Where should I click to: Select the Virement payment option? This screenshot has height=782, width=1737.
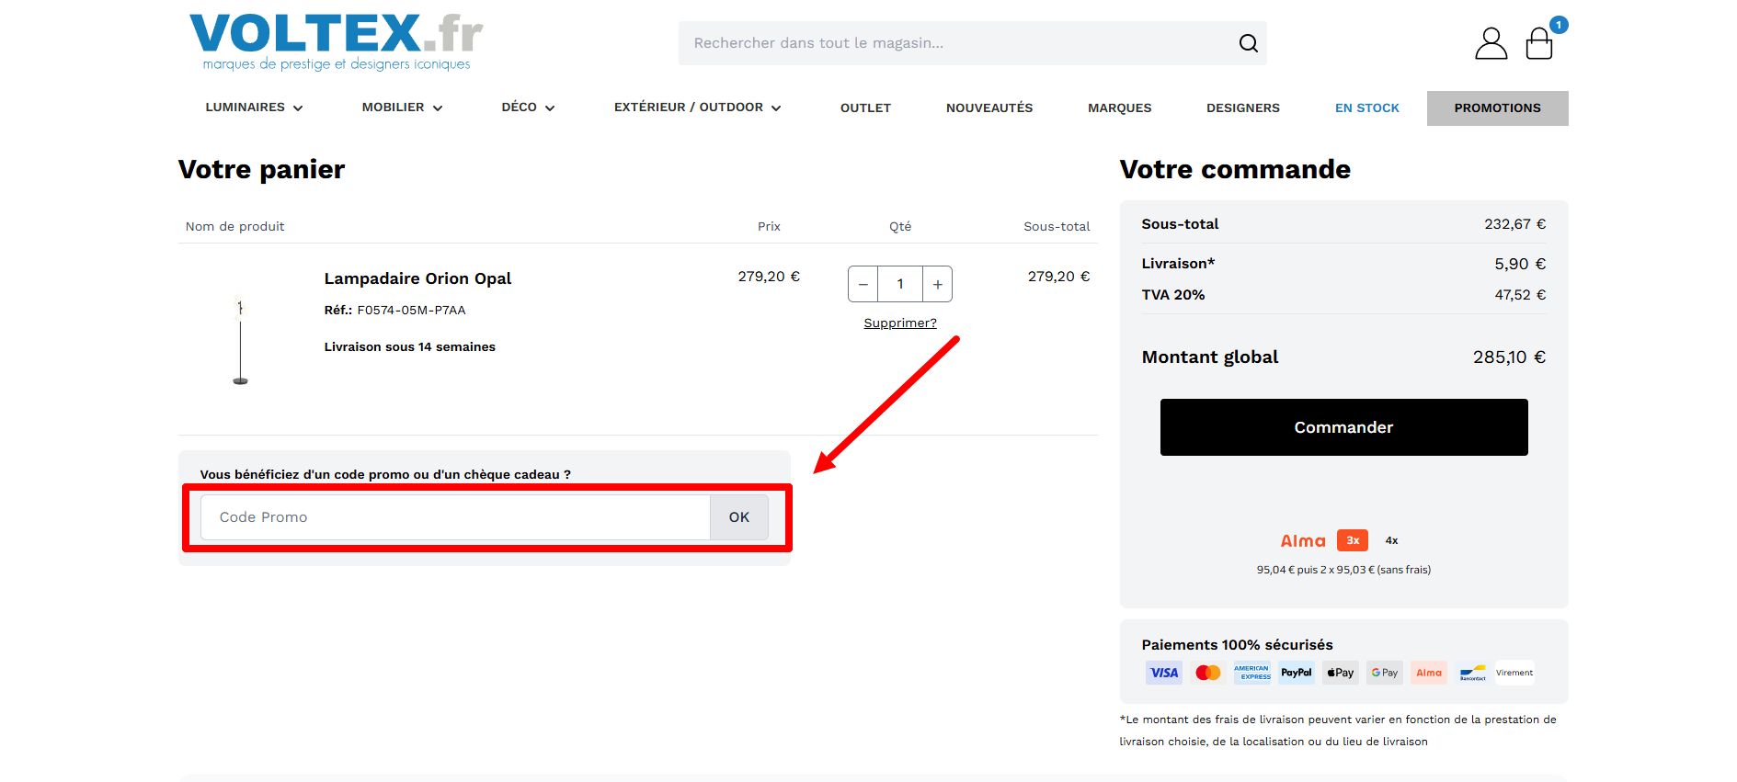pos(1514,673)
